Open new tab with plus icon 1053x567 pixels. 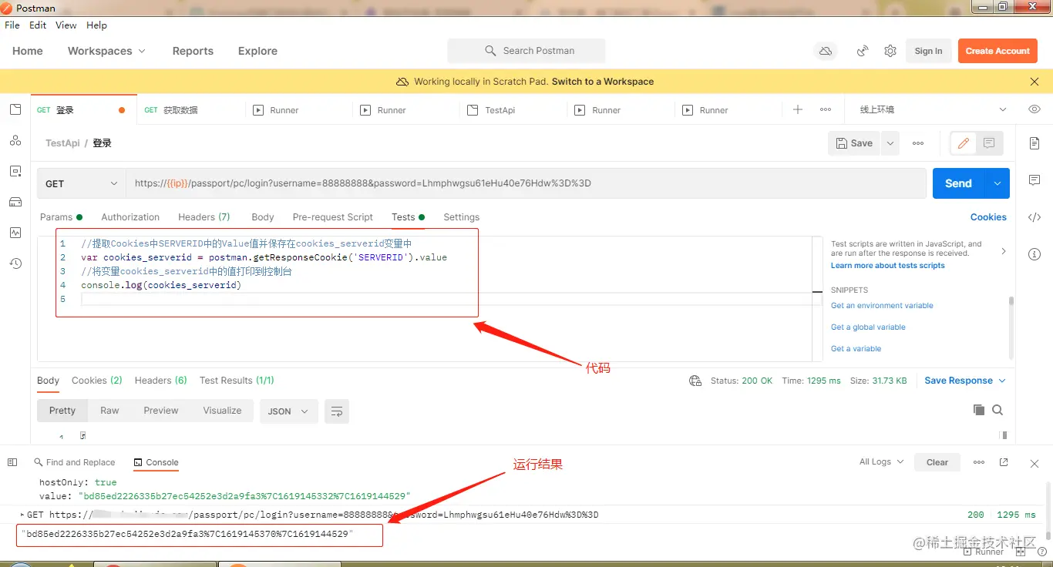click(798, 109)
